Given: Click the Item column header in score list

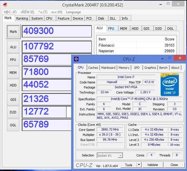Looking at the screenshot, I should (x=117, y=39).
